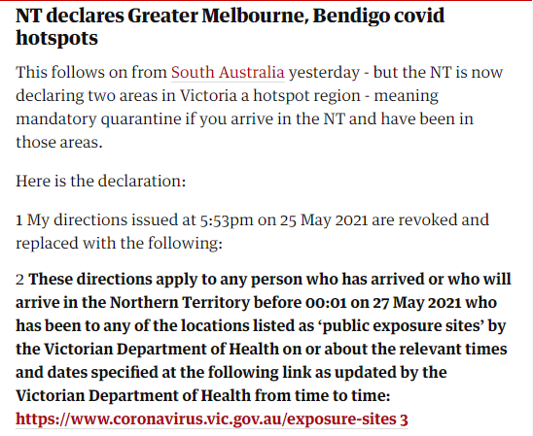
Task: Click the word 'Victoria' in the intro paragraph
Action: (208, 96)
